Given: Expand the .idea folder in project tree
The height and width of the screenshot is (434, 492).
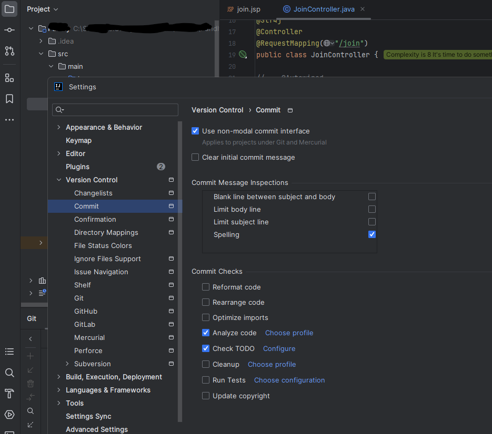Looking at the screenshot, I should 41,41.
